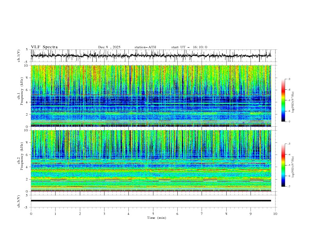Click the "-4" tick on the lower color bar
Image resolution: width=310 pixels, height=240 pixels.
click(288, 155)
